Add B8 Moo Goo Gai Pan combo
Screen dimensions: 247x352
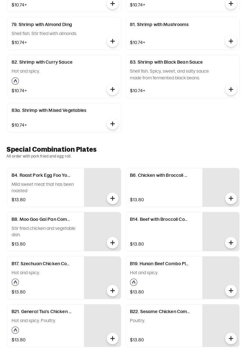113,243
